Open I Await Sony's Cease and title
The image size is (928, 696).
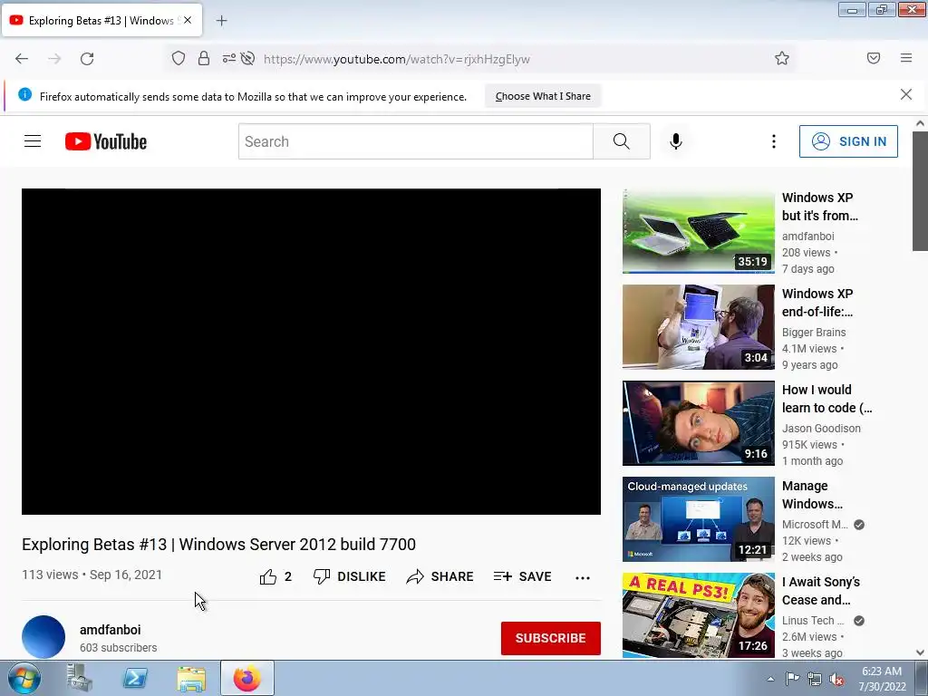point(821,591)
